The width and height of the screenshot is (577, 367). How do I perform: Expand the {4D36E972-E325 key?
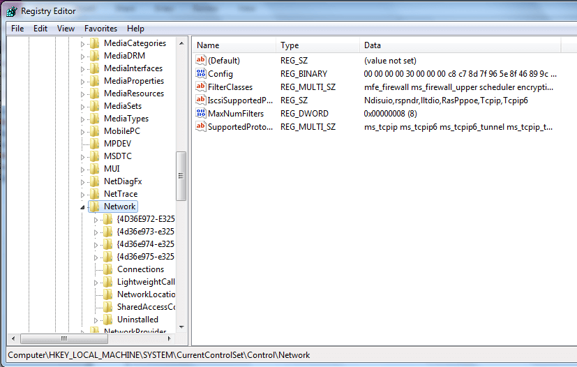pyautogui.click(x=96, y=220)
